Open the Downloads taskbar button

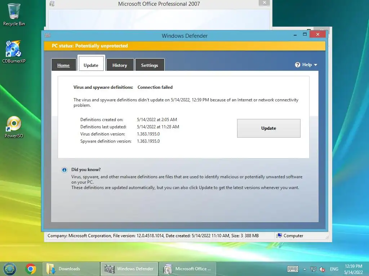pyautogui.click(x=71, y=269)
